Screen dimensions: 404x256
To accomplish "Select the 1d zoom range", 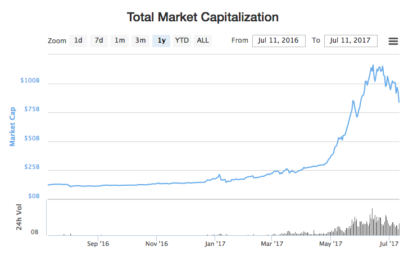I will pyautogui.click(x=78, y=40).
